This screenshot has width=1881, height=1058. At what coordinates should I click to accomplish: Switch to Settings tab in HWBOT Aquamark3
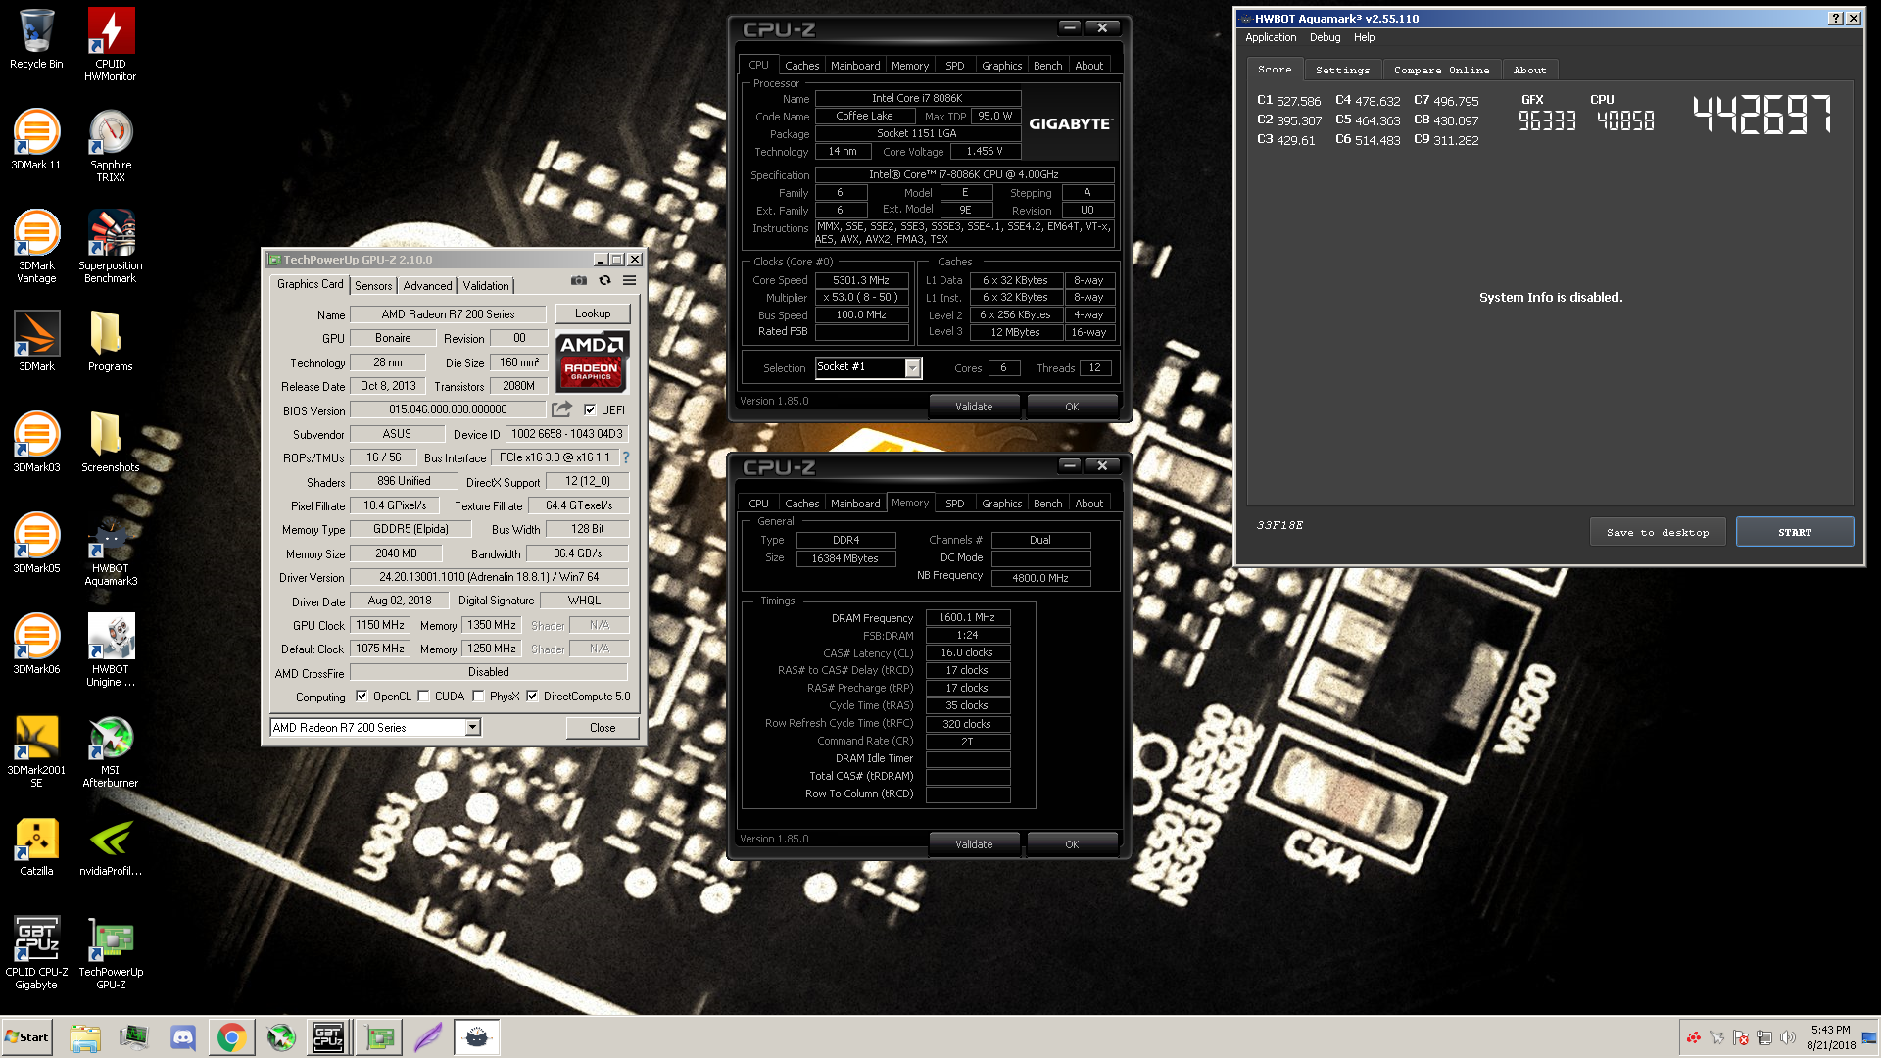tap(1342, 70)
